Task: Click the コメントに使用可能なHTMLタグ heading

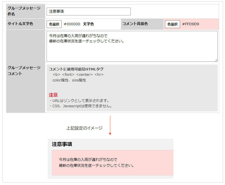Action: coord(76,69)
